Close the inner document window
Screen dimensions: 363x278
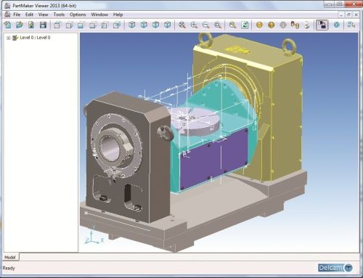pos(356,15)
